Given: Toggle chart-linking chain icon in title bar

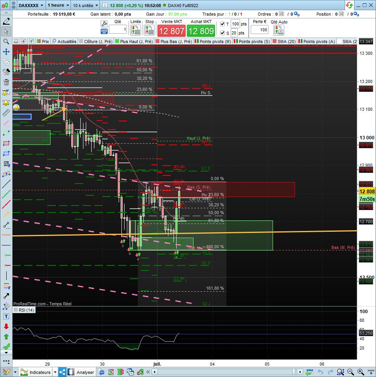Looking at the screenshot, I should coord(13,5).
